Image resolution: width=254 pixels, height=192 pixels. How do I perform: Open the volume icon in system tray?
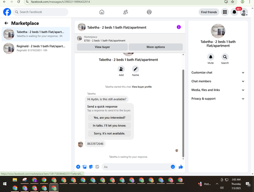(x=221, y=188)
